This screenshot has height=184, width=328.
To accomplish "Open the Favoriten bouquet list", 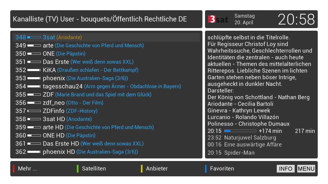I will (x=222, y=169).
